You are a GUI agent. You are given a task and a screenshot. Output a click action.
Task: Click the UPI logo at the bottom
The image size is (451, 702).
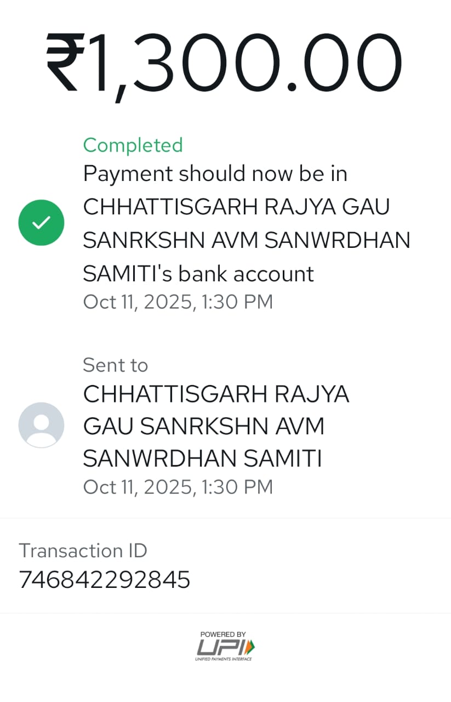coord(225,647)
